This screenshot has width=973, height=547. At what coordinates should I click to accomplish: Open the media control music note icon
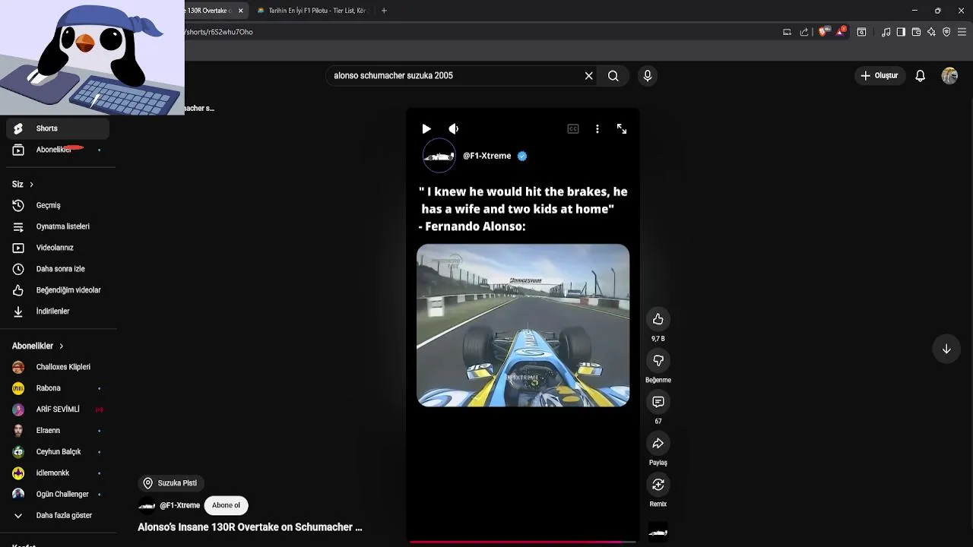tap(886, 32)
